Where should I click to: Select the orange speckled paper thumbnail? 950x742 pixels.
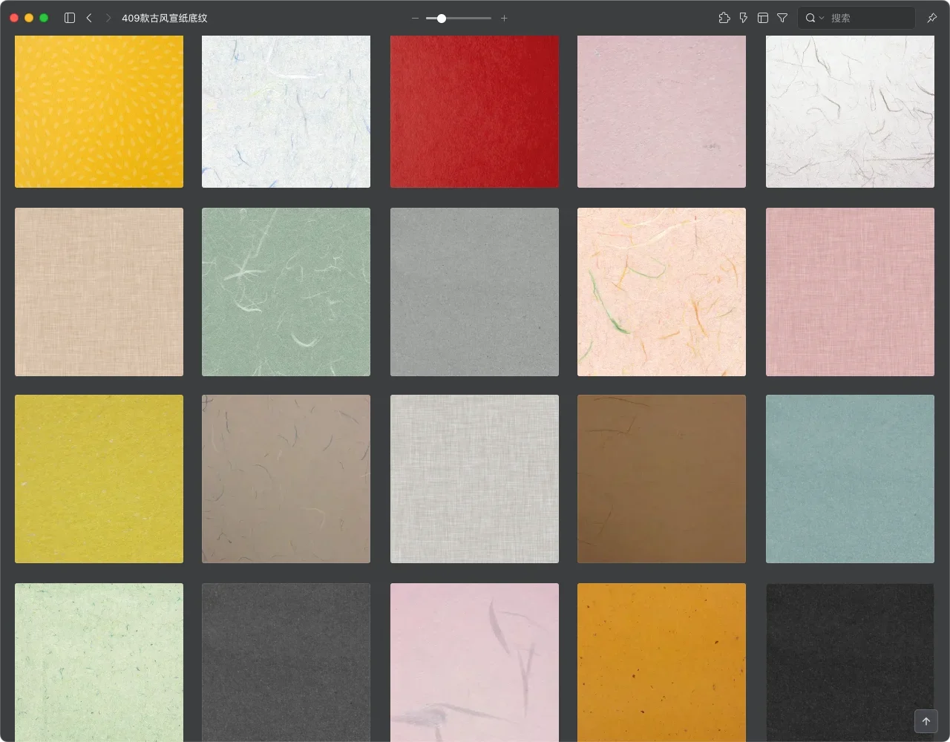click(x=661, y=662)
